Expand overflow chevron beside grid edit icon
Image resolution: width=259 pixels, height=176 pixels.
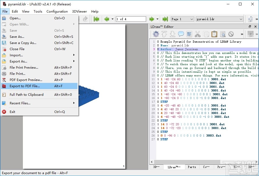pos(257,34)
